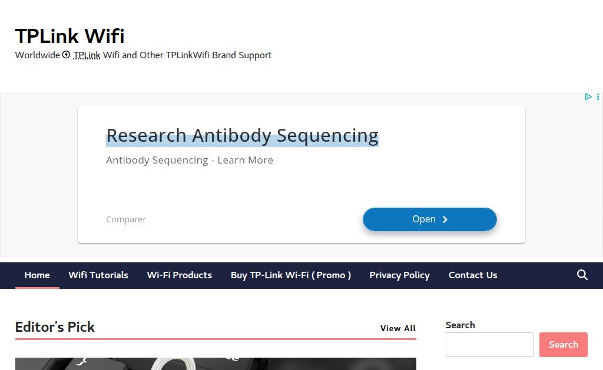Select Buy TP-Link Wi-Fi ( Promo )
This screenshot has height=370, width=603.
(x=291, y=275)
